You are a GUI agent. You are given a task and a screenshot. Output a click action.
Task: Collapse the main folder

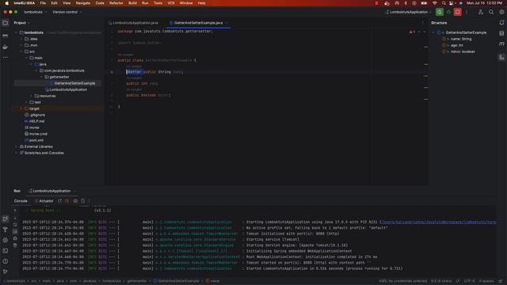pyautogui.click(x=26, y=58)
